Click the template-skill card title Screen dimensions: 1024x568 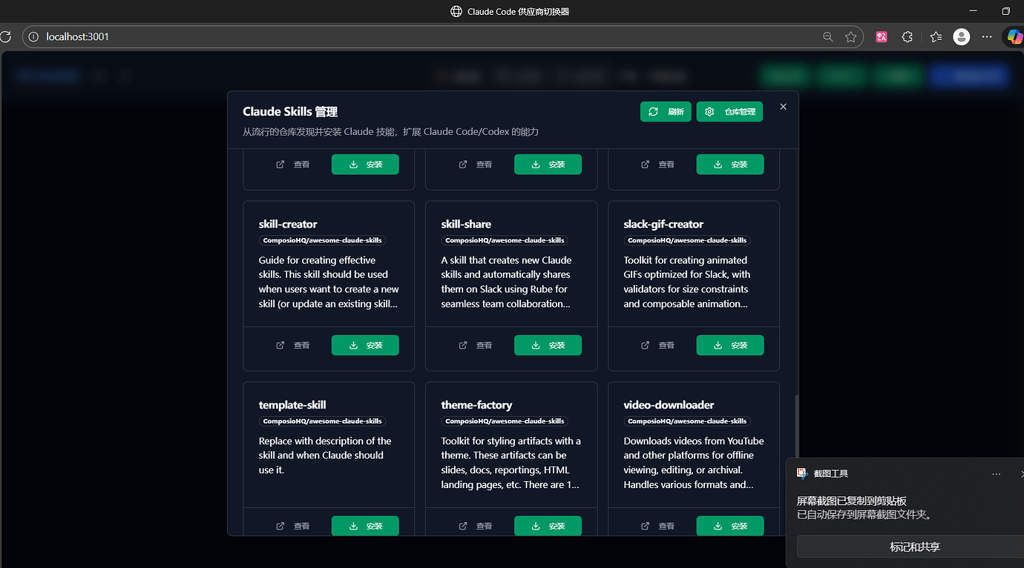(x=292, y=405)
